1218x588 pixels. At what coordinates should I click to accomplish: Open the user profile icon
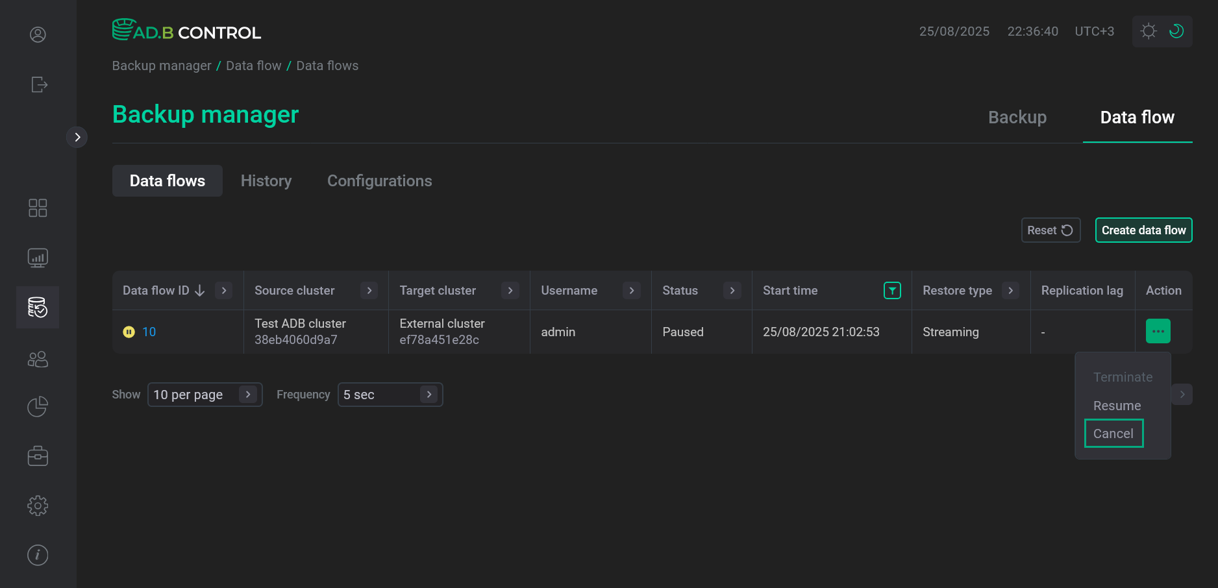(x=37, y=34)
